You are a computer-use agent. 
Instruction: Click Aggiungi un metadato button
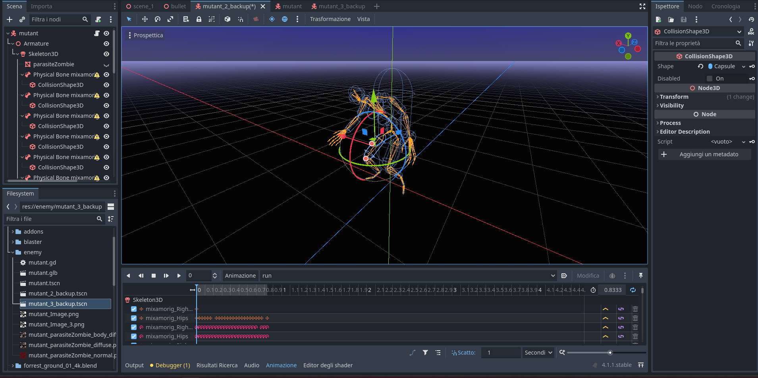click(x=704, y=154)
